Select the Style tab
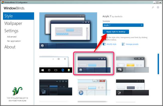Screen dimensions: 163x106 click(x=19, y=16)
